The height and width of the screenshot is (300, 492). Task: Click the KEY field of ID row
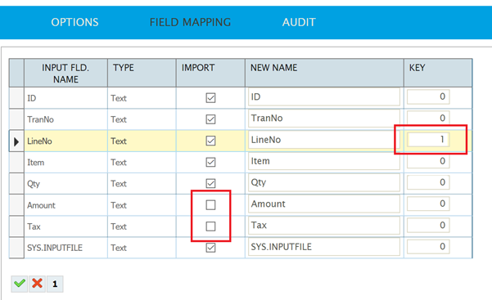pyautogui.click(x=428, y=96)
